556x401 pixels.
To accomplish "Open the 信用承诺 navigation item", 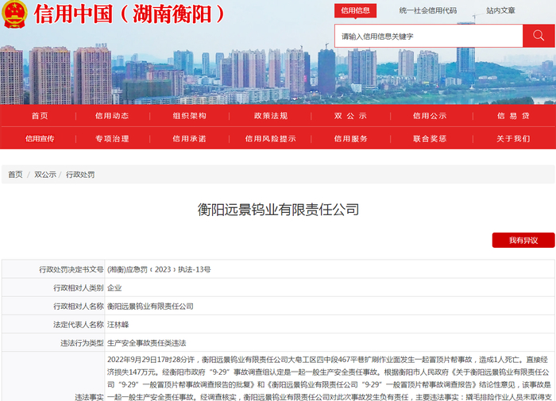I will point(189,139).
